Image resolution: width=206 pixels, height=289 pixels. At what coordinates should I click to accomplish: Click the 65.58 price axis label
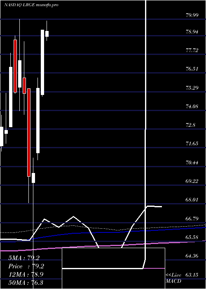192,237
